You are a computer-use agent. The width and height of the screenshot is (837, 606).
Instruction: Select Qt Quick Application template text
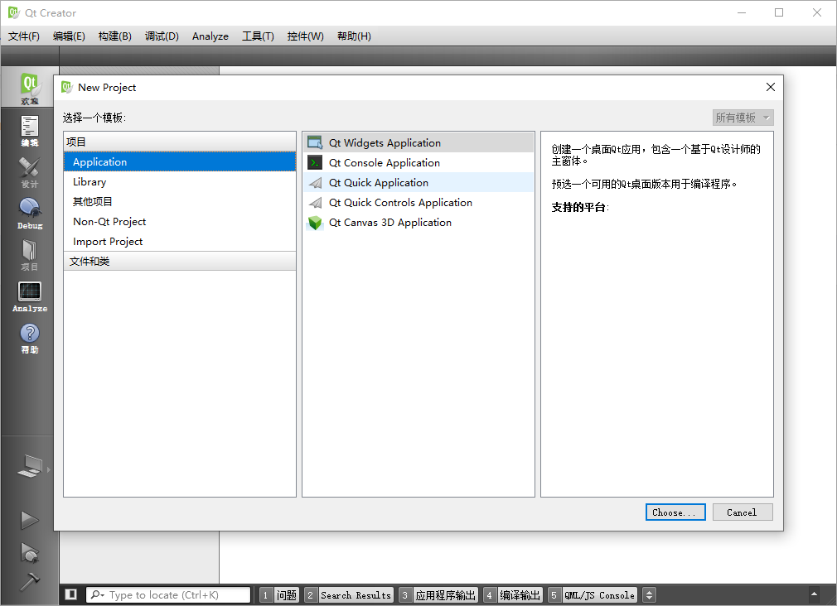(379, 182)
